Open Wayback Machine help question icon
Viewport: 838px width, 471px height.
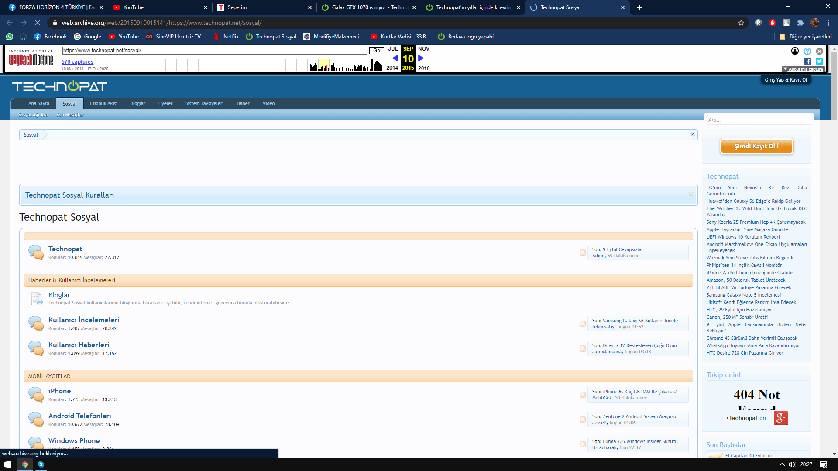(x=807, y=51)
